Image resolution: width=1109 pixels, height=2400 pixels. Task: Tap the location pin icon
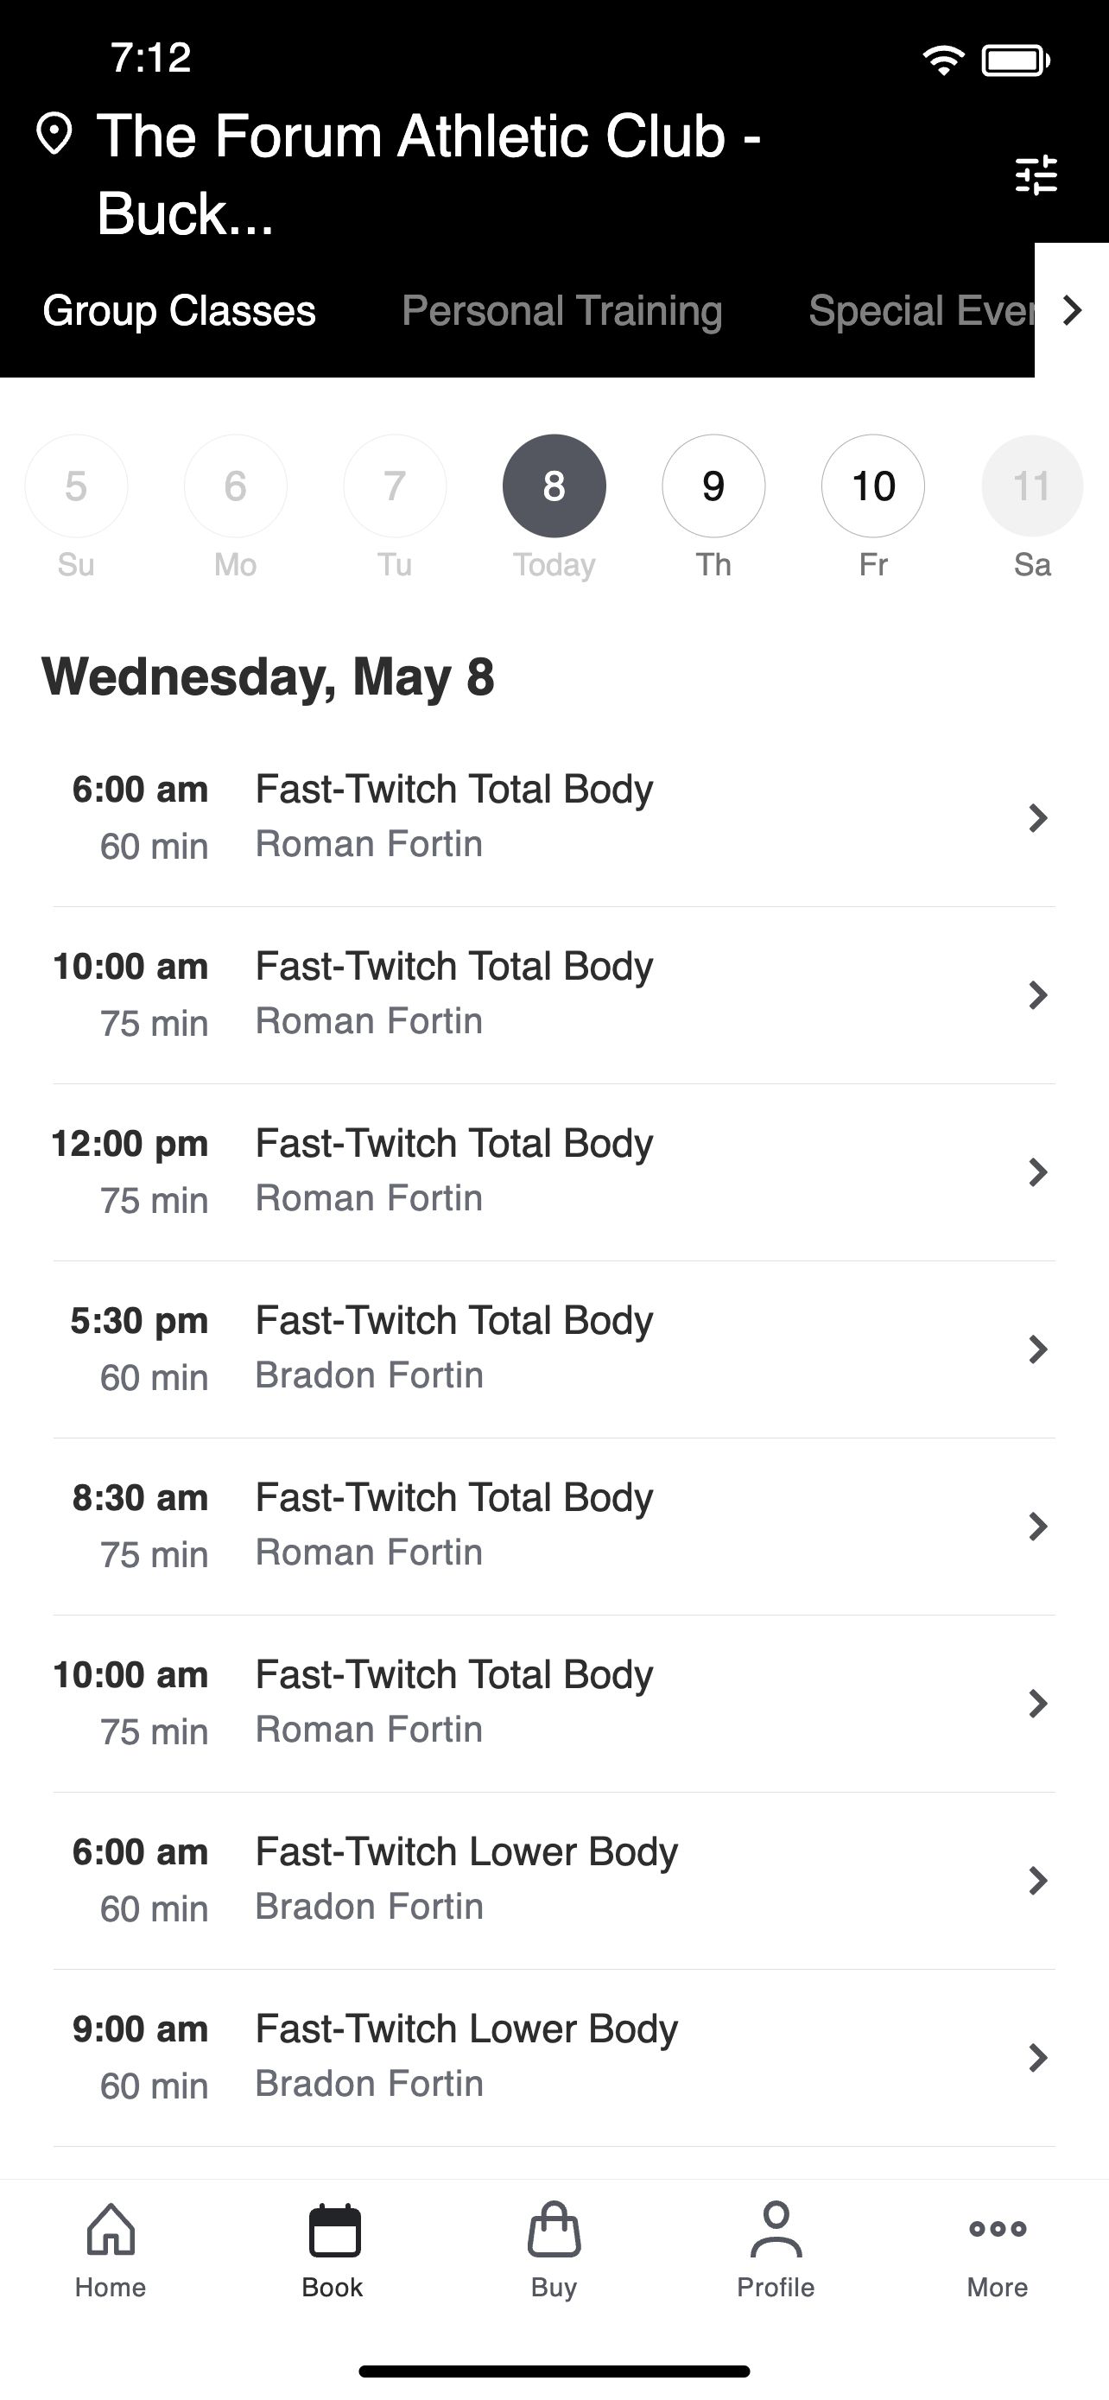tap(54, 134)
